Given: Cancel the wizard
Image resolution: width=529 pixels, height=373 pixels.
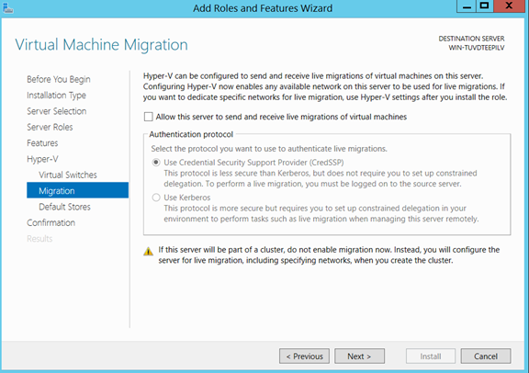Looking at the screenshot, I should (x=486, y=356).
